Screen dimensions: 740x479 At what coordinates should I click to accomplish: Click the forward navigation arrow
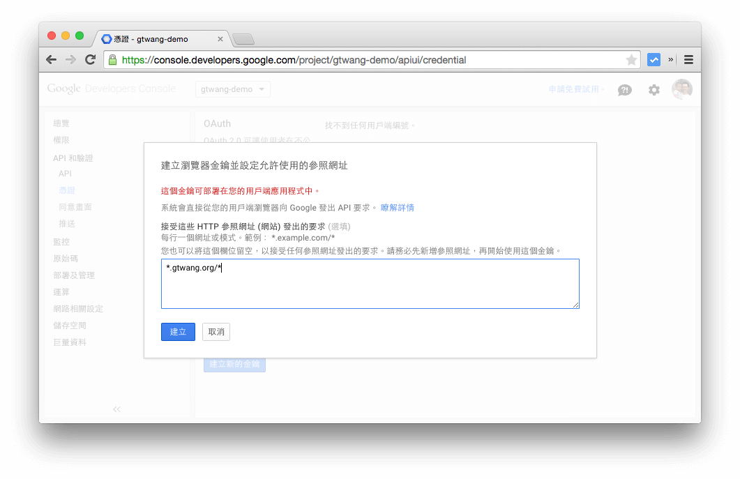tap(70, 59)
